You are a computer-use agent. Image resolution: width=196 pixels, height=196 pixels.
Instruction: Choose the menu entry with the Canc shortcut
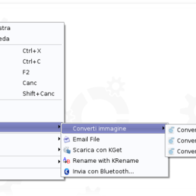(31, 83)
